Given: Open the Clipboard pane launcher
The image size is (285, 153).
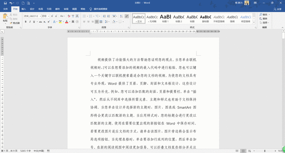Looking at the screenshot, I should [21, 28].
